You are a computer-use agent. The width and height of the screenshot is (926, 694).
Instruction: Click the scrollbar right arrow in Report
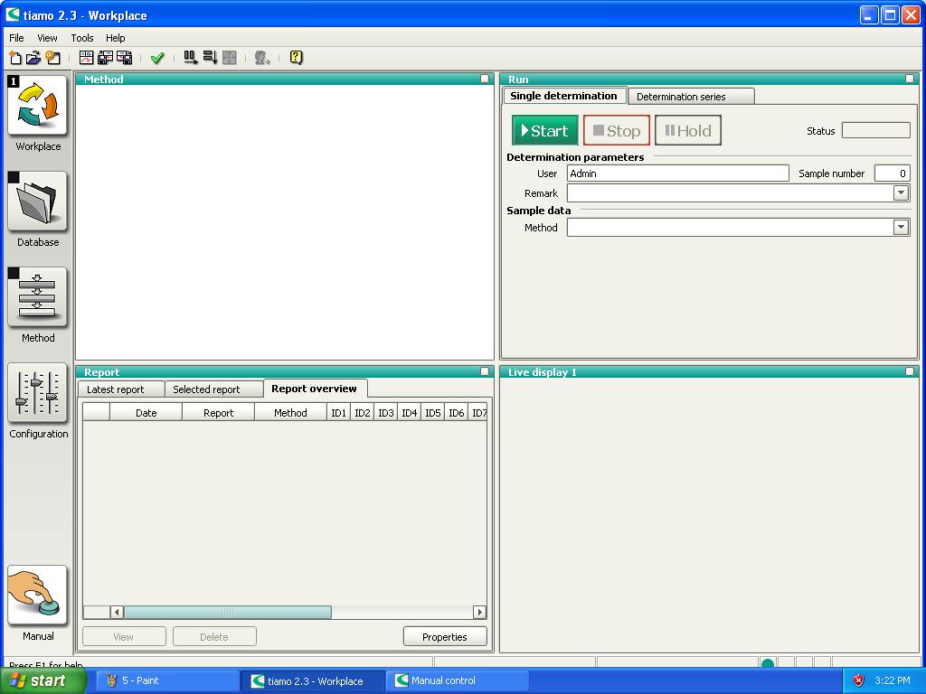[479, 612]
